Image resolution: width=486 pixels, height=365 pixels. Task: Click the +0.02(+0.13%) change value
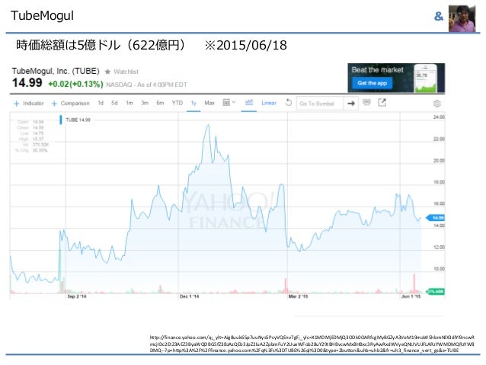75,84
